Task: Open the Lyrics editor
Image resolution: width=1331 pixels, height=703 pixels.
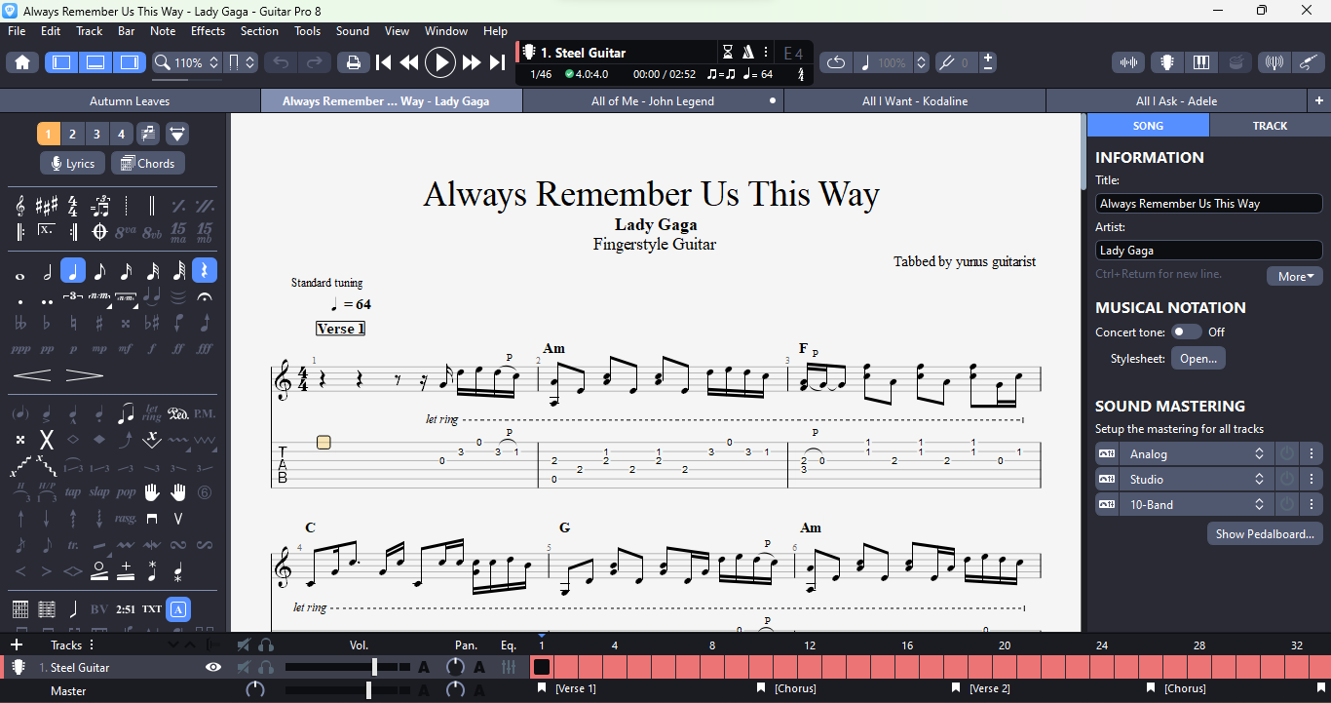Action: click(72, 164)
